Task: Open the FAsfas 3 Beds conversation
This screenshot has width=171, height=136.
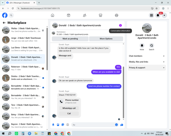Action: (23, 30)
